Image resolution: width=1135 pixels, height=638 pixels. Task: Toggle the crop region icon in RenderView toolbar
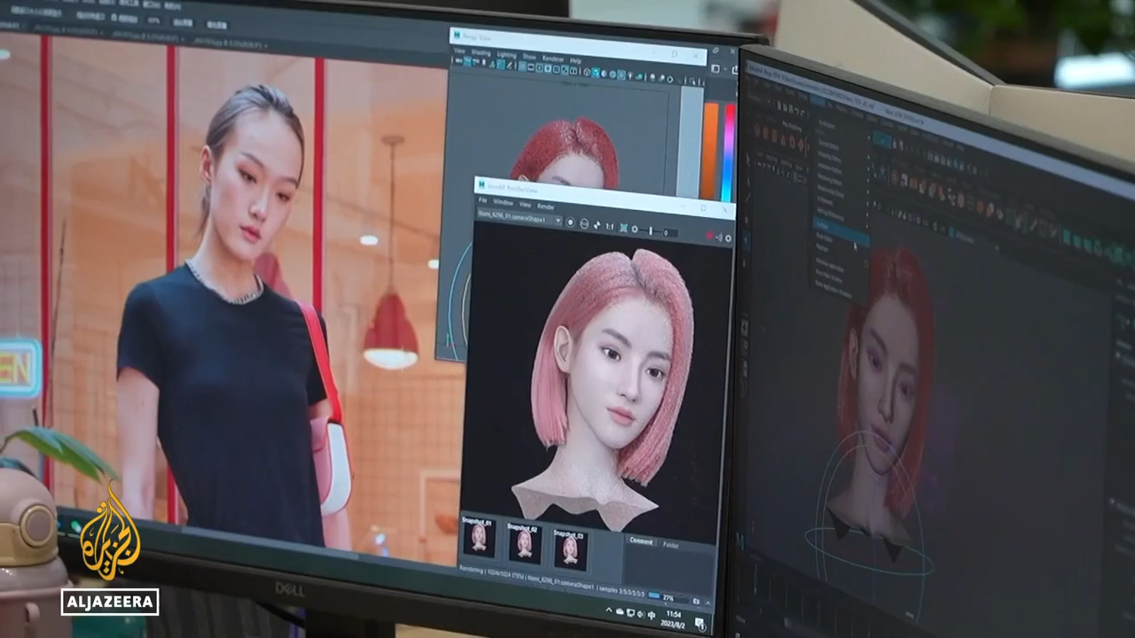[x=623, y=229]
